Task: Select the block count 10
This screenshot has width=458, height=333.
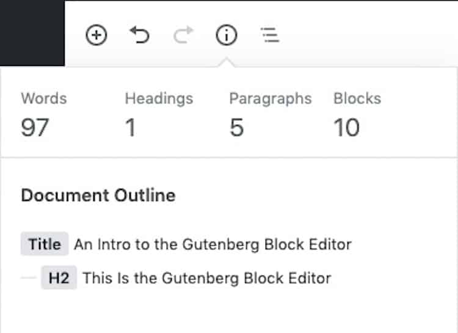Action: tap(346, 127)
